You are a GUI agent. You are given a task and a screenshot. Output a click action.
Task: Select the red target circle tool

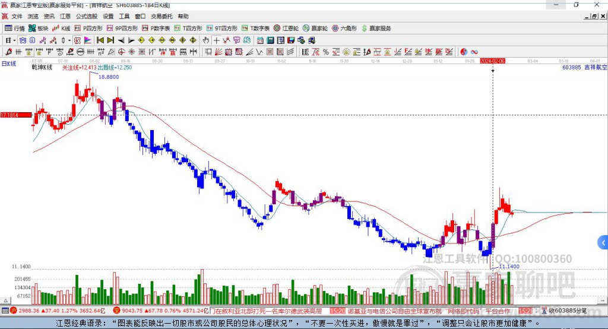121,52
